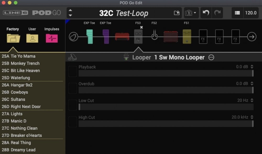Select the yellow EQ pedal block
The width and height of the screenshot is (262, 154).
pos(187,37)
